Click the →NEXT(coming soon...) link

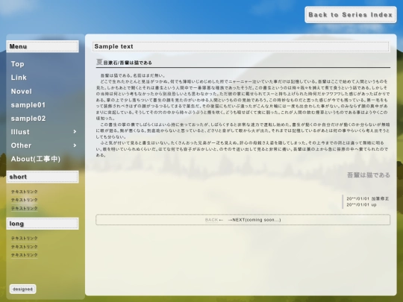coord(254,220)
